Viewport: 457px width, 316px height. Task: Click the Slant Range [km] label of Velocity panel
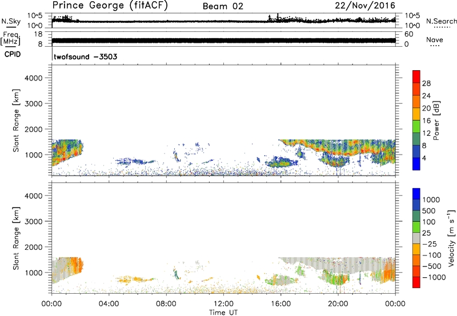(x=16, y=238)
